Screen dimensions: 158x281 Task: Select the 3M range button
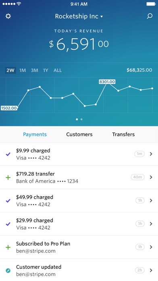coord(34,70)
